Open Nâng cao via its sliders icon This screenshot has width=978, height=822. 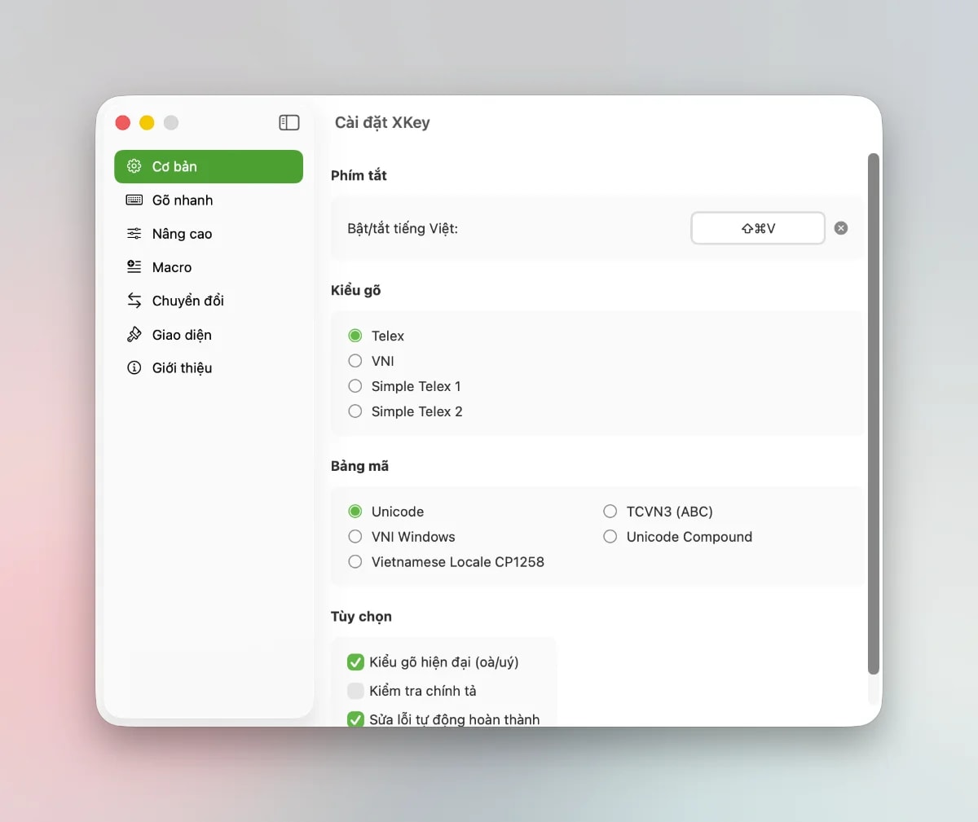pos(134,234)
